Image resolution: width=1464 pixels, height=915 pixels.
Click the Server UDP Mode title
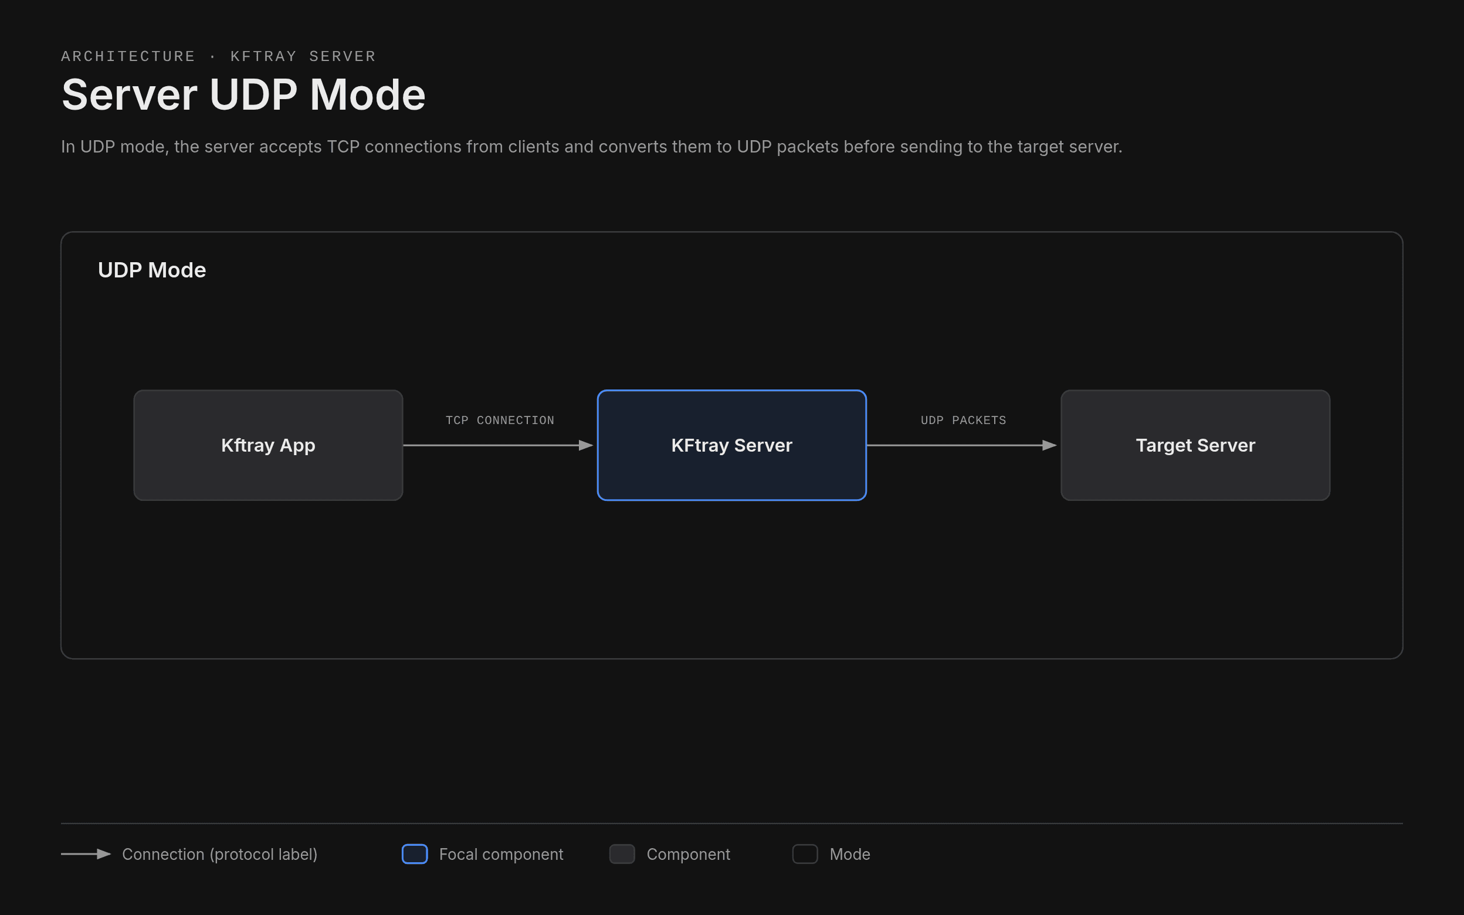click(243, 95)
